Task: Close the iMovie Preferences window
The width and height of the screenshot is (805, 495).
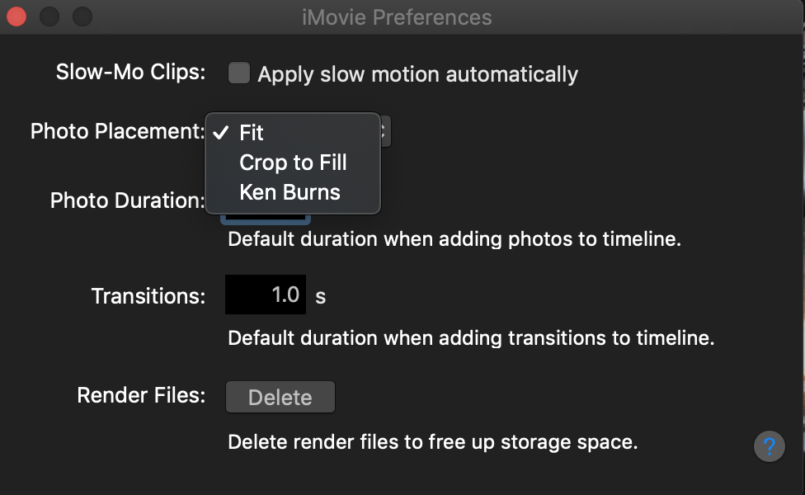Action: [x=16, y=16]
